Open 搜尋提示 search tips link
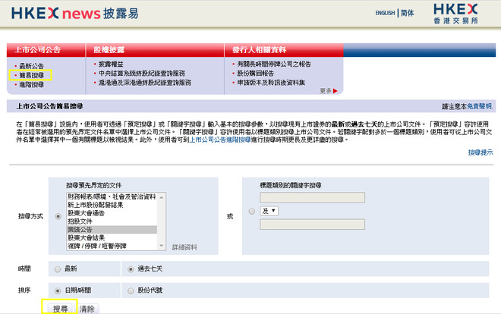The width and height of the screenshot is (501, 314). coord(481,152)
